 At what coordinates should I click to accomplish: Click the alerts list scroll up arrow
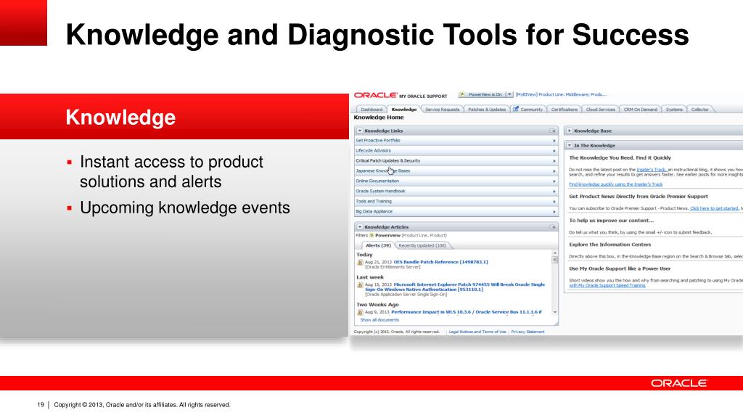pyautogui.click(x=555, y=253)
